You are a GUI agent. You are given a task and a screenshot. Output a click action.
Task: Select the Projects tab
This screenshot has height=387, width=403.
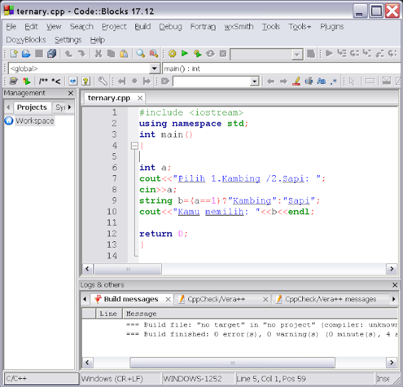click(x=32, y=107)
